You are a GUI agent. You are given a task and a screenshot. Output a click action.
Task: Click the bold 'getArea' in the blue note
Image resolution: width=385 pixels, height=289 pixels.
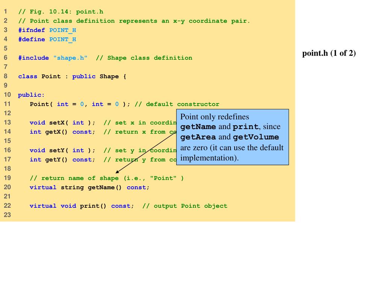pos(198,137)
